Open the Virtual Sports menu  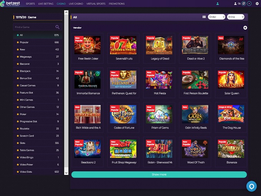coord(96,4)
